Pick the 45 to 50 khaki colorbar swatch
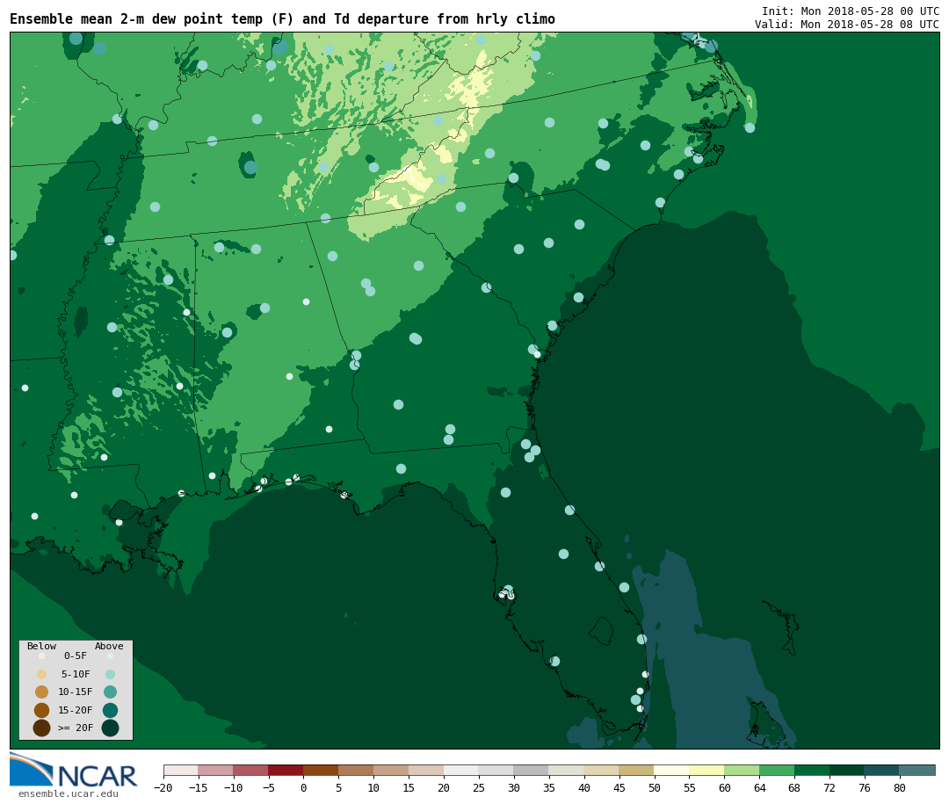 point(637,770)
